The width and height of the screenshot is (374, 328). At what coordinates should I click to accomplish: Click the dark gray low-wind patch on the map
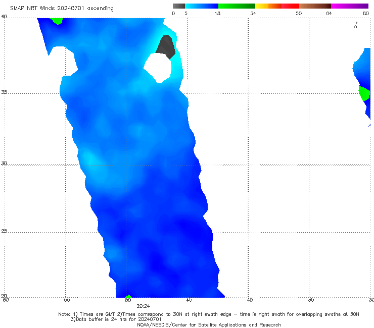(x=166, y=46)
